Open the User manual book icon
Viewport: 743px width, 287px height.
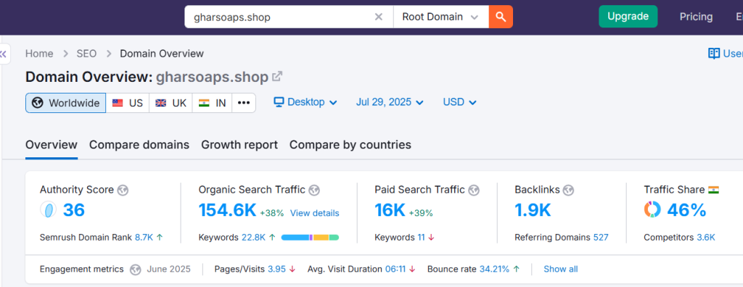(714, 54)
